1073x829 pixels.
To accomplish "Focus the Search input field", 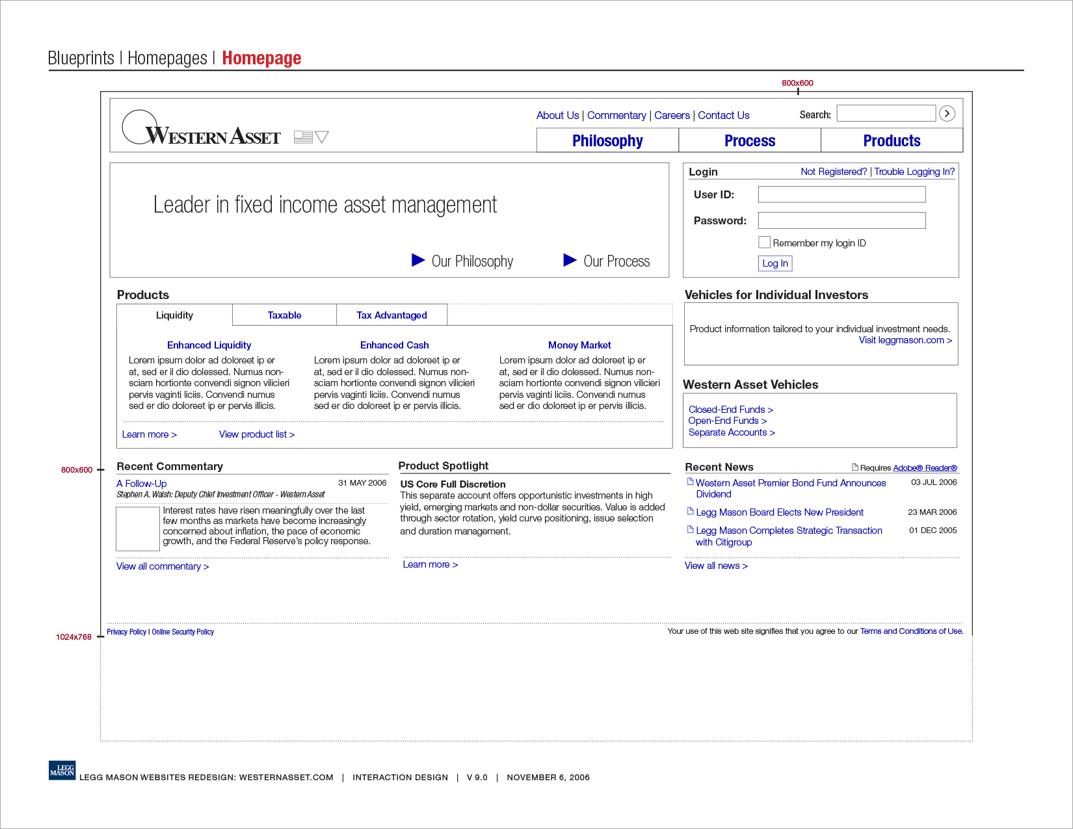I will pos(886,113).
